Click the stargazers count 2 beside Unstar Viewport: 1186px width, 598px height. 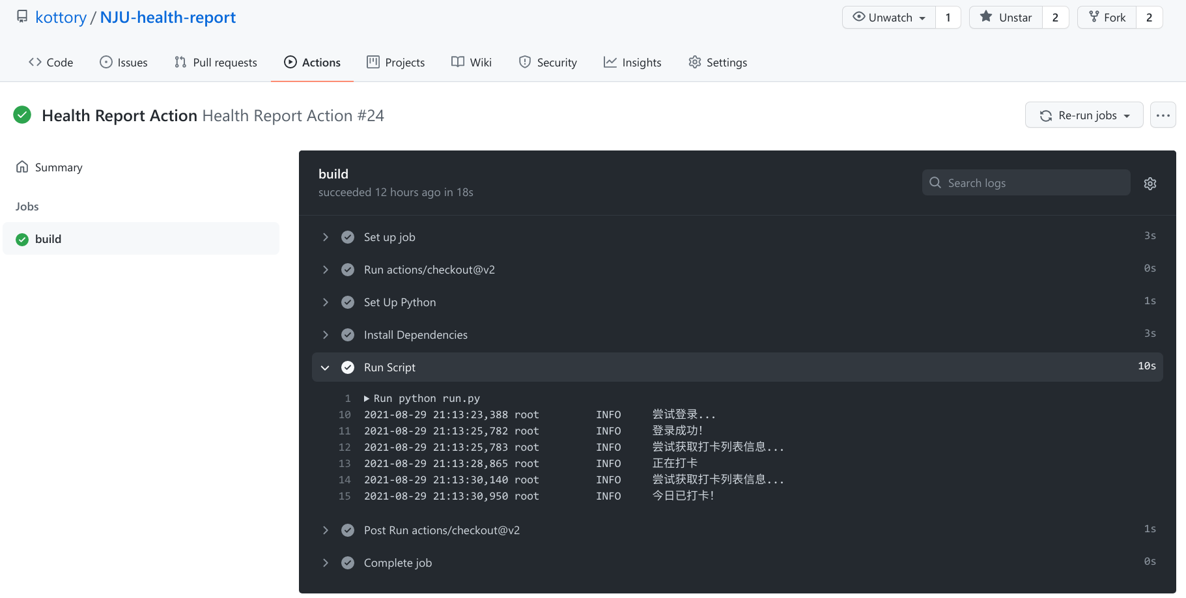pyautogui.click(x=1055, y=18)
